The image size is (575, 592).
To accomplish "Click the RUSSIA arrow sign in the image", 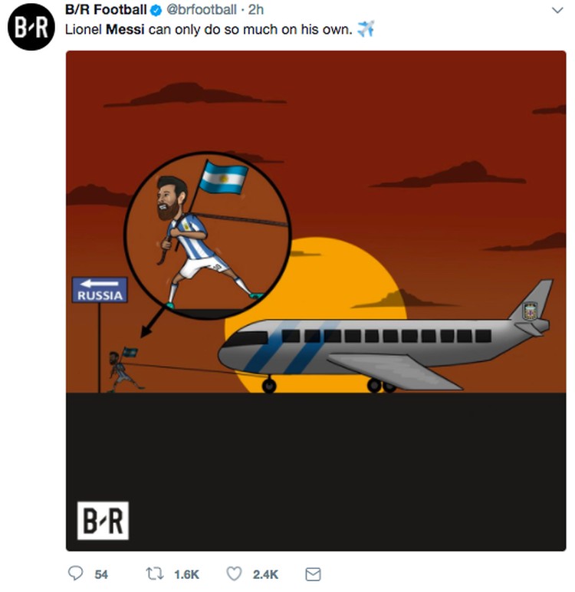I will click(100, 290).
